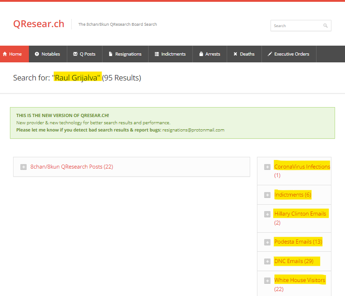Click the highlighted "Raul Grijalva" search term

(x=77, y=78)
